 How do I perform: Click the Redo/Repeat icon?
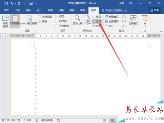click(19, 4)
